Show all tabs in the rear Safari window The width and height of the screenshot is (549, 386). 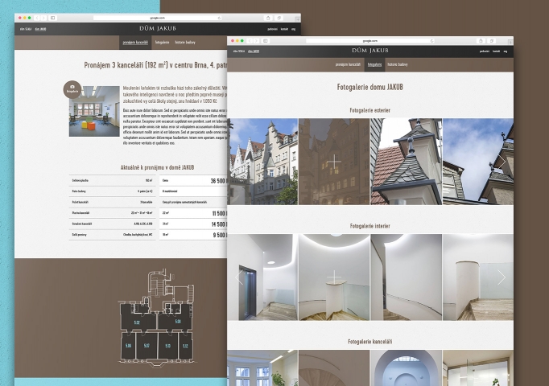click(279, 18)
